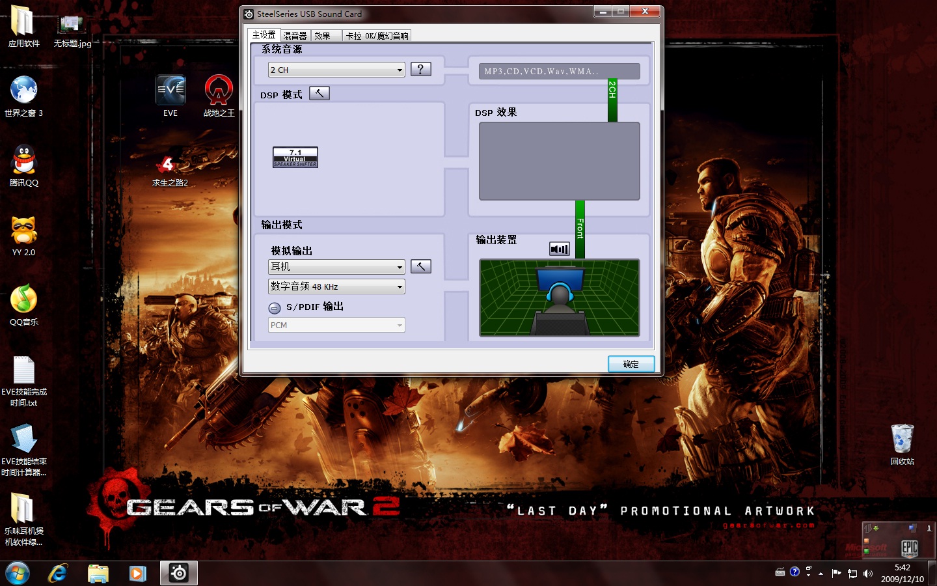Select the 战地之王 desktop icon
937x586 pixels.
[x=219, y=96]
